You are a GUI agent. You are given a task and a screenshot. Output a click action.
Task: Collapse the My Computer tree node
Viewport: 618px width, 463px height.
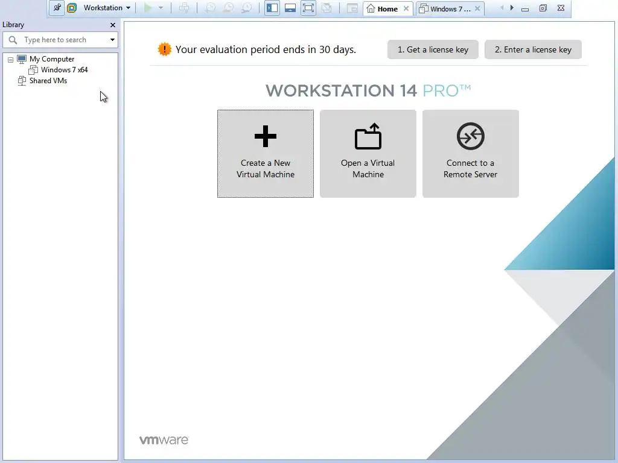11,60
